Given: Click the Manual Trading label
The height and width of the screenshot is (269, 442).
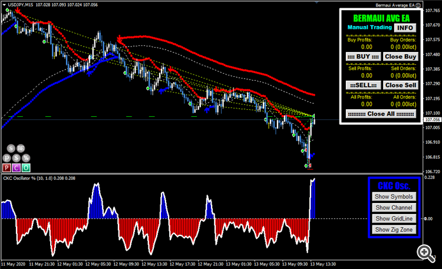Looking at the screenshot, I should [x=370, y=27].
